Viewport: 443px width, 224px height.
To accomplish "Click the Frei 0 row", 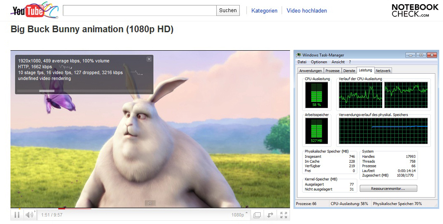I will point(330,171).
